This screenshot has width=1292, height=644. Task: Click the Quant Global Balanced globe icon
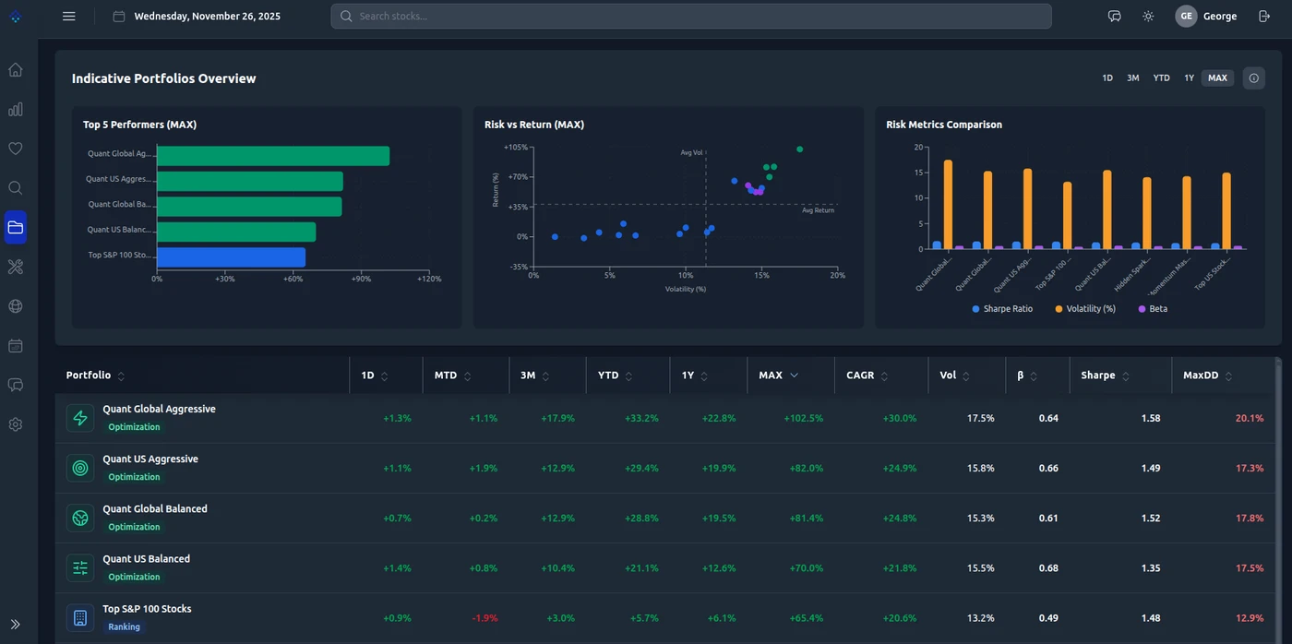point(80,518)
